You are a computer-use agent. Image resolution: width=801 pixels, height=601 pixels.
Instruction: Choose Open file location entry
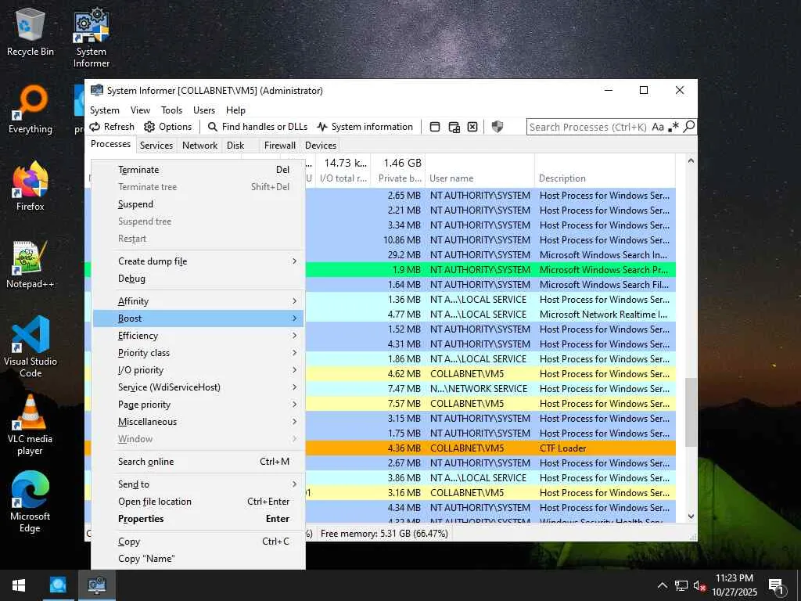point(198,502)
